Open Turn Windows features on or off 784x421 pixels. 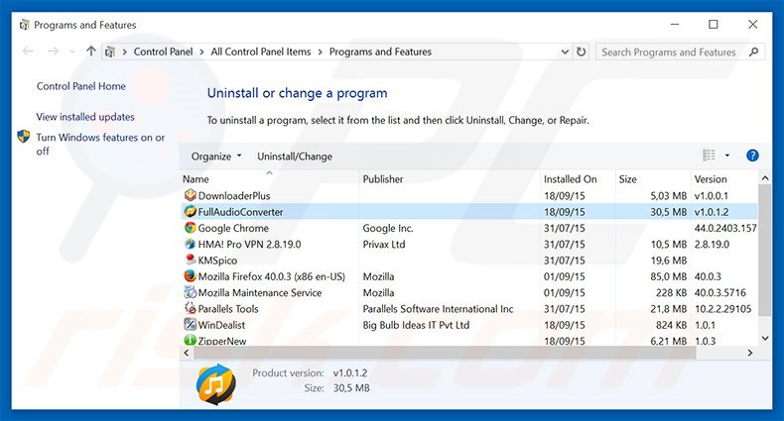pos(100,144)
